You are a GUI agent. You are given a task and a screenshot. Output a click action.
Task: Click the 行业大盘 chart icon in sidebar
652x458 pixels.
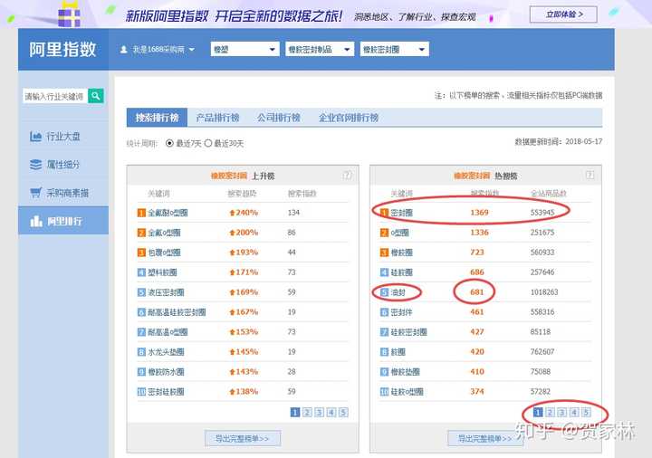[x=35, y=136]
